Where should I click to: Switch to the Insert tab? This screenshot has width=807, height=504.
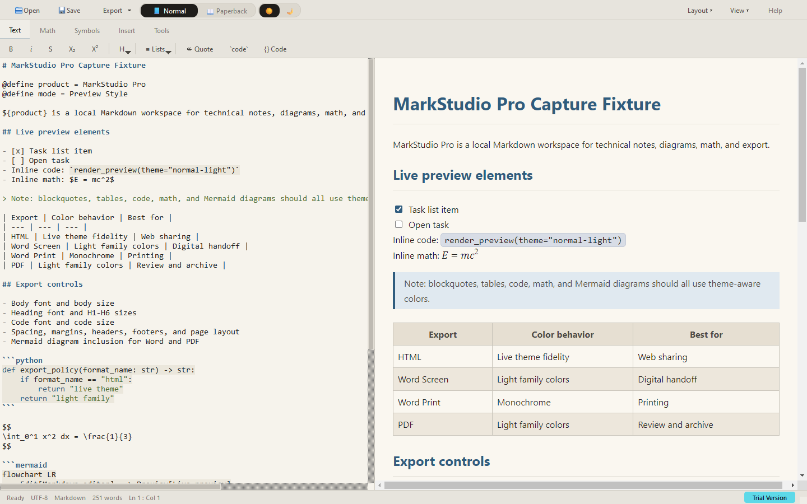click(127, 31)
